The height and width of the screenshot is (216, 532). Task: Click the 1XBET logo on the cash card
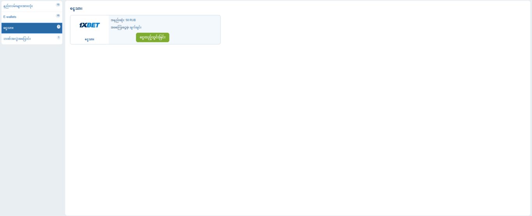coord(90,25)
